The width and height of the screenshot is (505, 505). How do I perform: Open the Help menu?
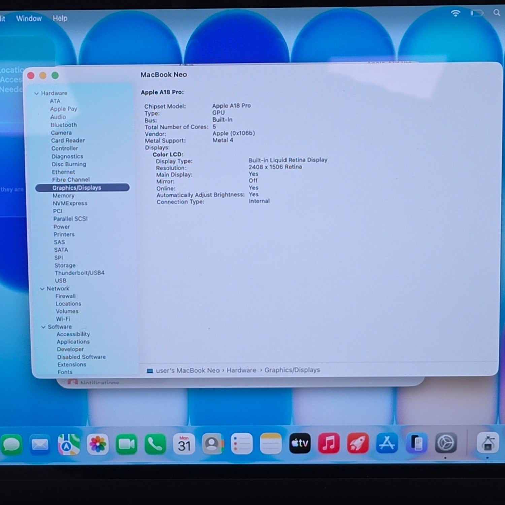[x=60, y=18]
